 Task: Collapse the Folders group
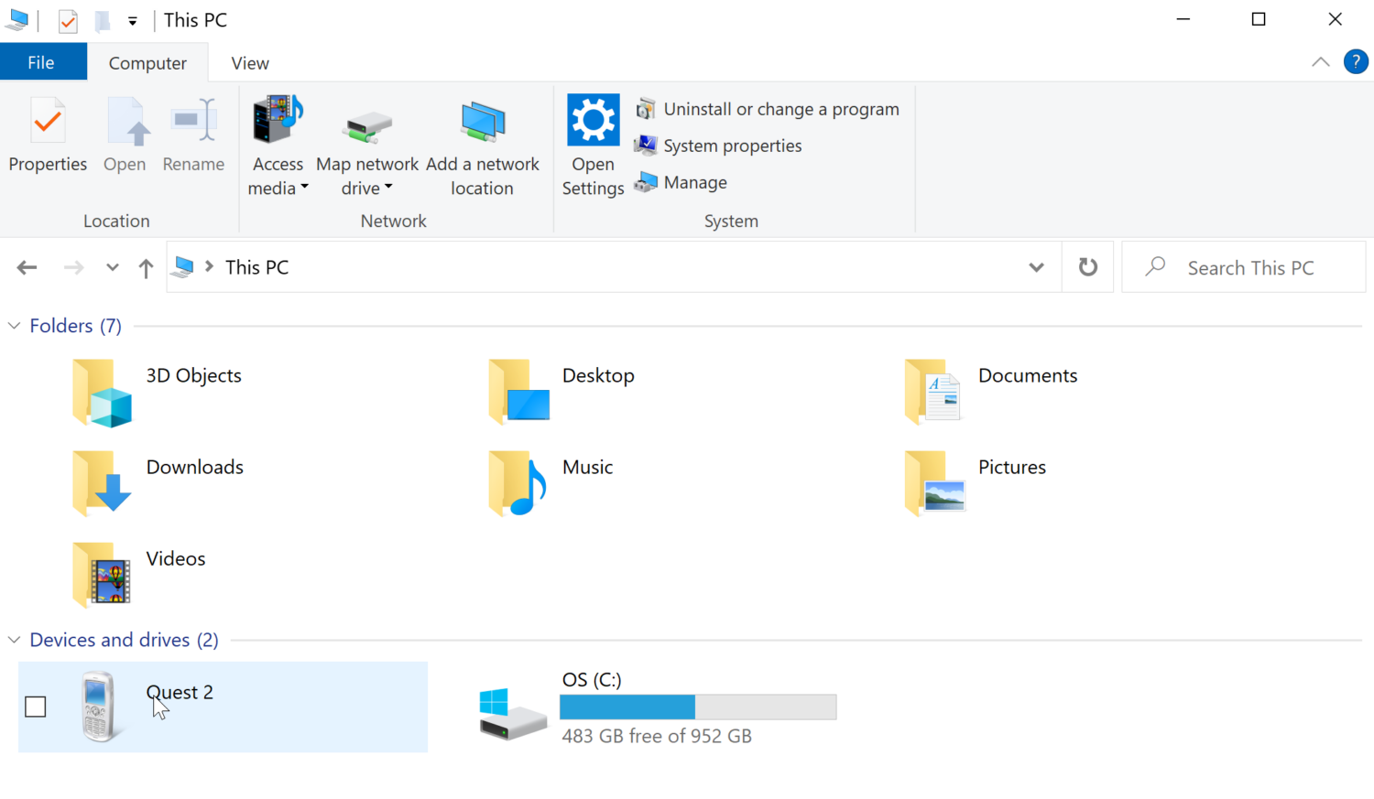point(15,326)
